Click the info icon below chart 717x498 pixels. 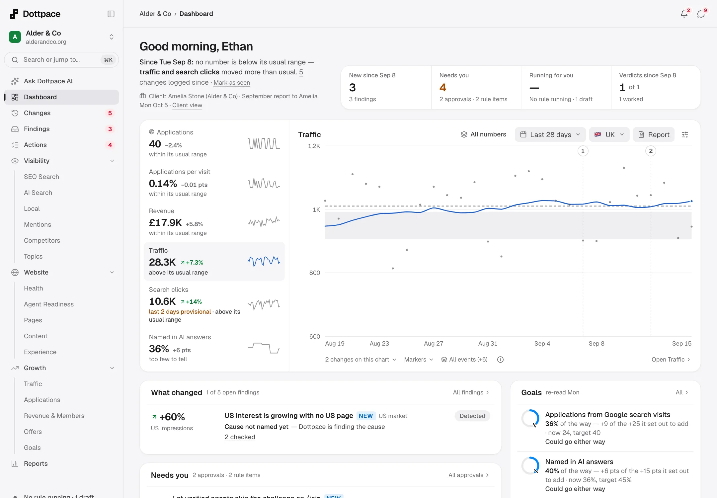[500, 360]
